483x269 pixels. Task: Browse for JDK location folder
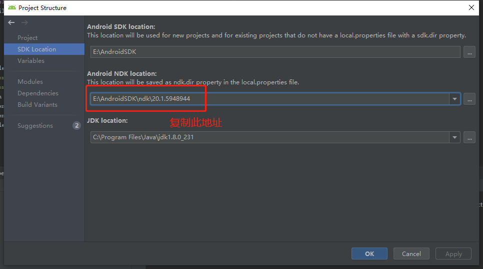(x=469, y=137)
